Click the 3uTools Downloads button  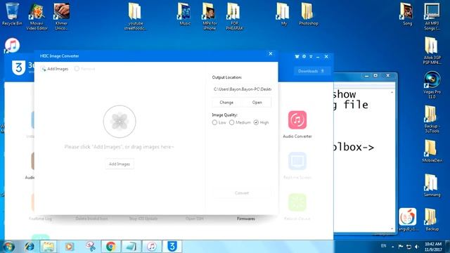[311, 71]
